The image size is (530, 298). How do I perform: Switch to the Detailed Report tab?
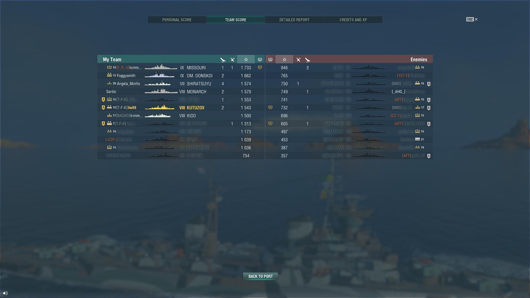coord(294,20)
